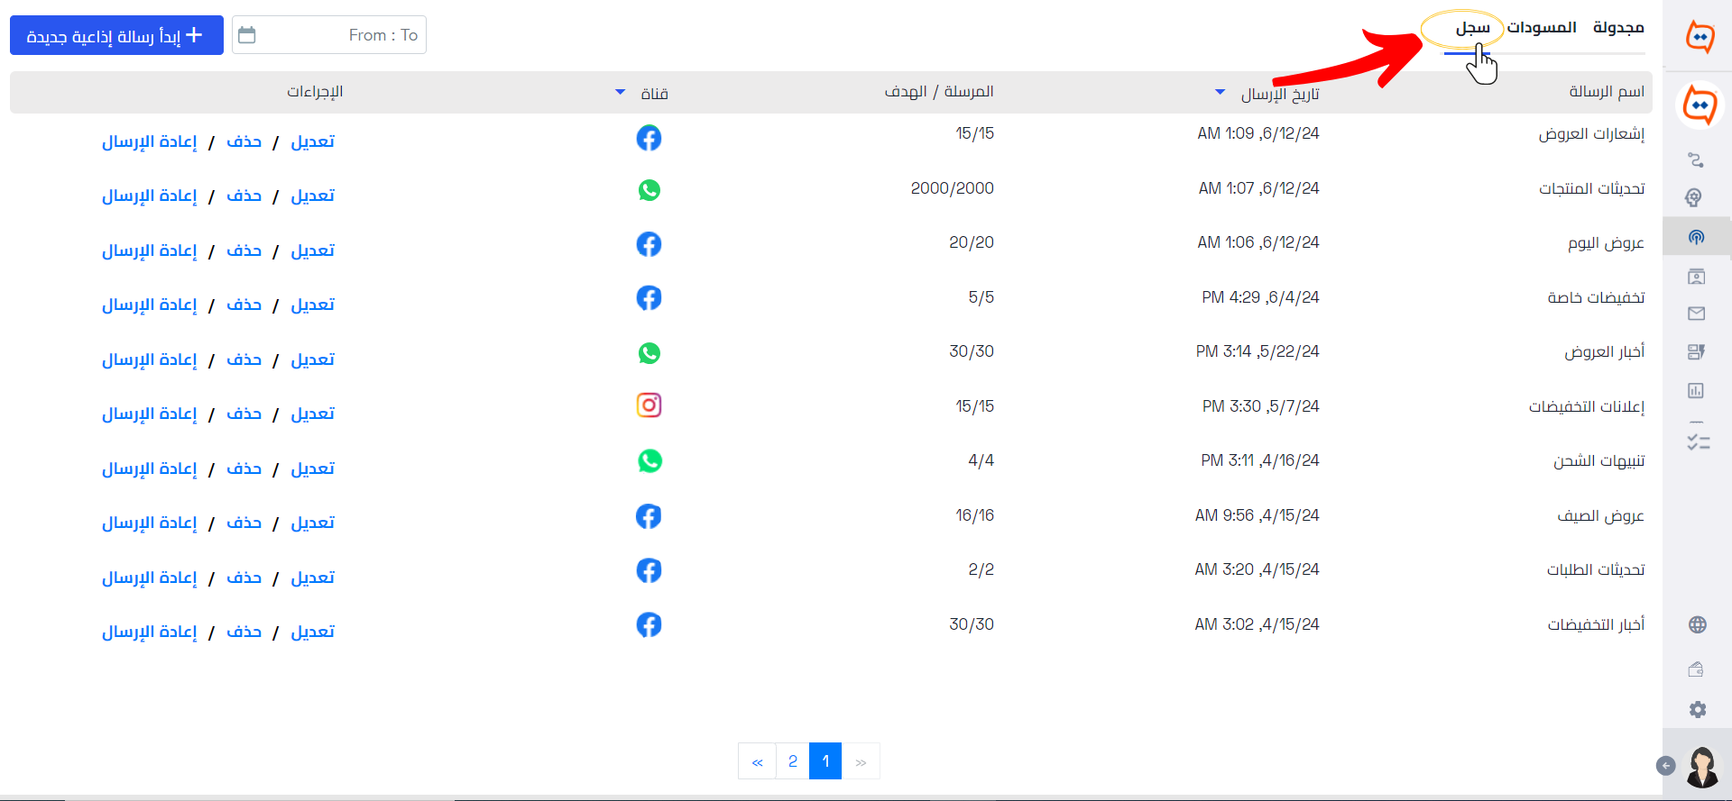Screen dimensions: 1732x801
Task: Open the mail envelope sidebar icon
Action: point(1696,314)
